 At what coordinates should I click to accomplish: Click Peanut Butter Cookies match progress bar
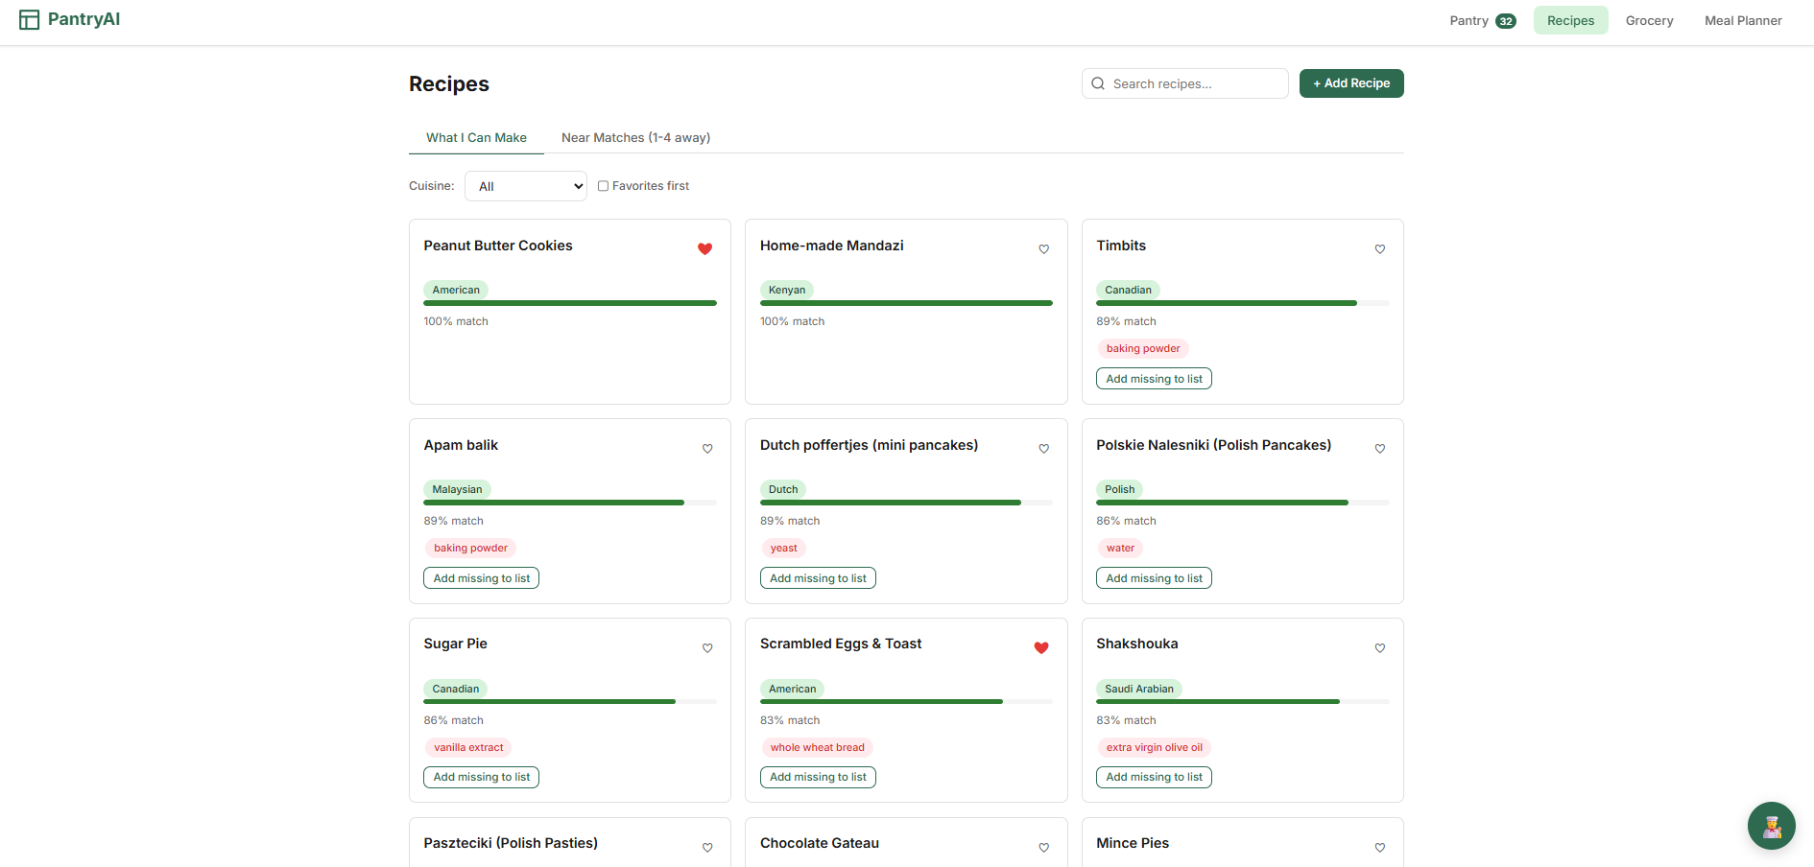coord(570,303)
